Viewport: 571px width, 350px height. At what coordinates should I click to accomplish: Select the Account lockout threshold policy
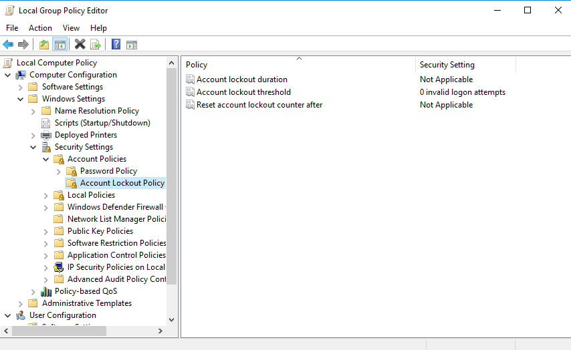click(243, 92)
